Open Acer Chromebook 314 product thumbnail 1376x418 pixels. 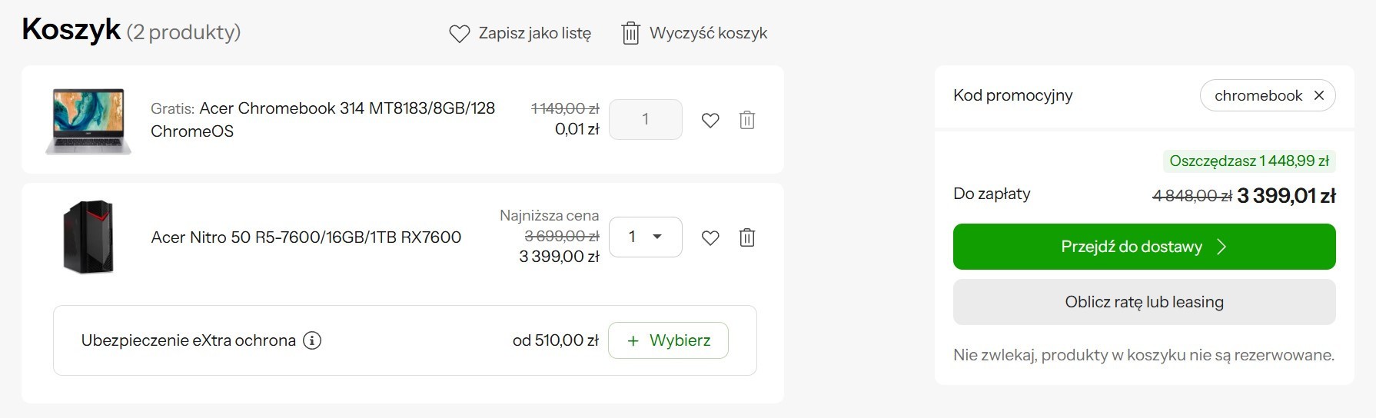(x=88, y=121)
